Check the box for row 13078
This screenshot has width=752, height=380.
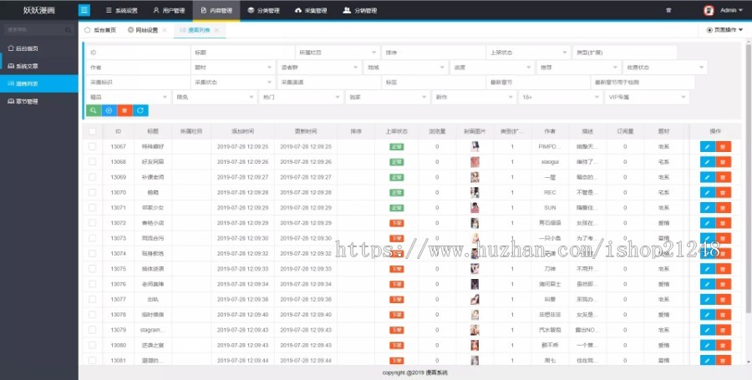point(93,315)
